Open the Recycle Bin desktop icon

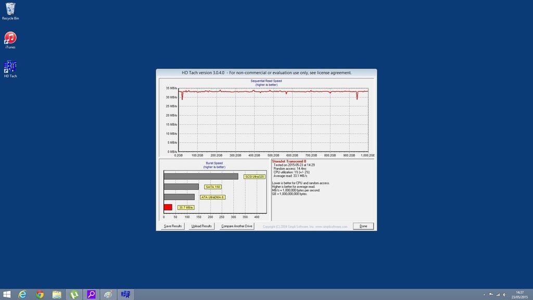10,11
